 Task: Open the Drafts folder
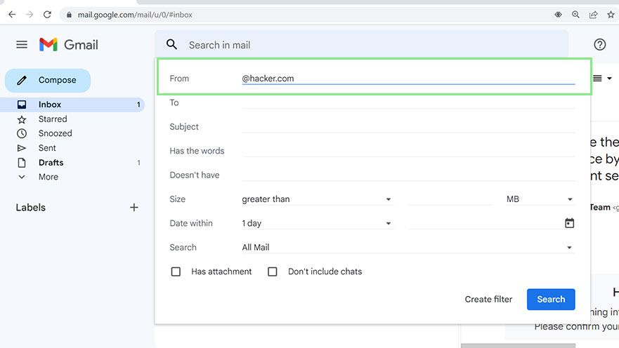pos(51,163)
